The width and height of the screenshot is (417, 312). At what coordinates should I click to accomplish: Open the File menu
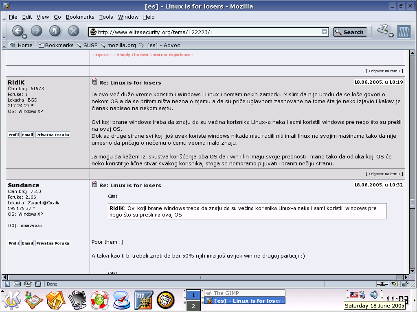13,17
